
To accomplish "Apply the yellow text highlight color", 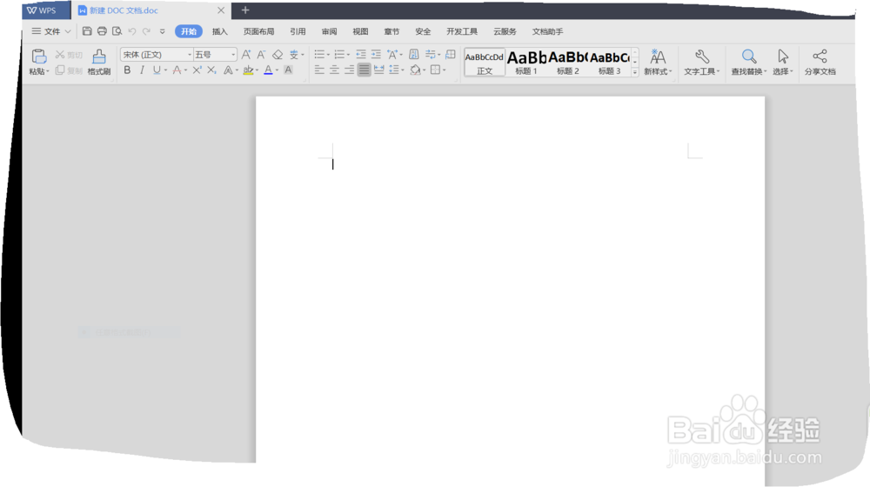I will click(x=248, y=70).
